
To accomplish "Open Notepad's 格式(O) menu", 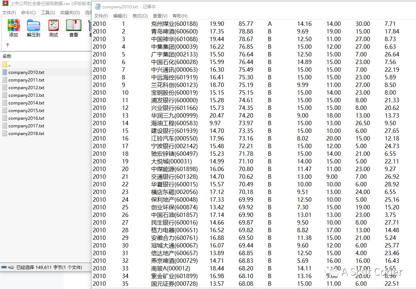I will [140, 16].
